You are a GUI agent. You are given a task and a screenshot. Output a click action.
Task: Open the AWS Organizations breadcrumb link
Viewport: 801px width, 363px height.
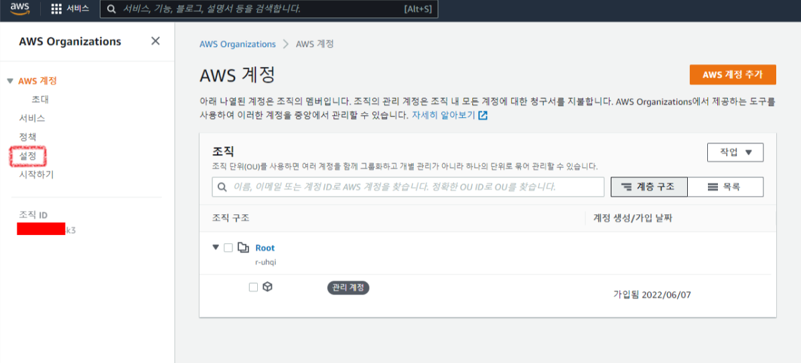click(x=237, y=44)
